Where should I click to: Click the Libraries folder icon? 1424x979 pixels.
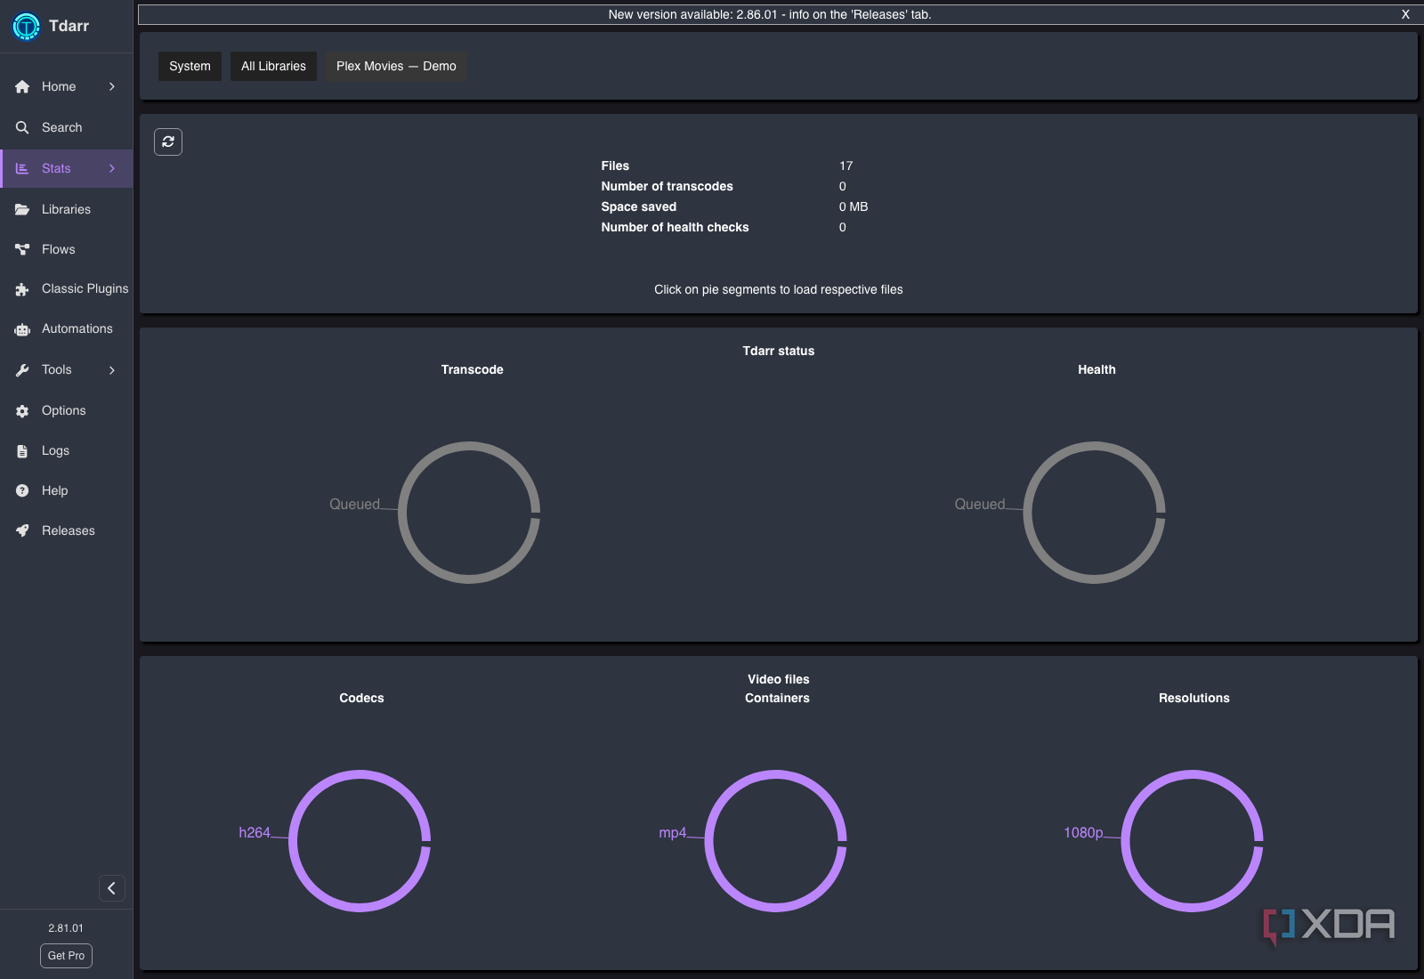click(22, 210)
